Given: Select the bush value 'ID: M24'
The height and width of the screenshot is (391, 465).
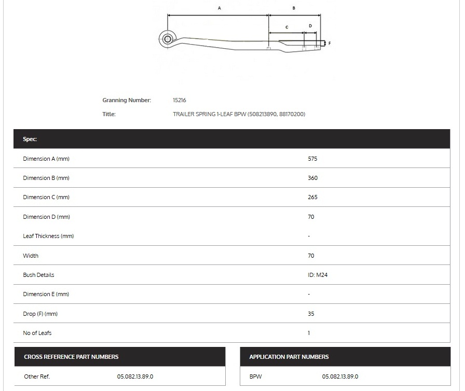Looking at the screenshot, I should 318,275.
